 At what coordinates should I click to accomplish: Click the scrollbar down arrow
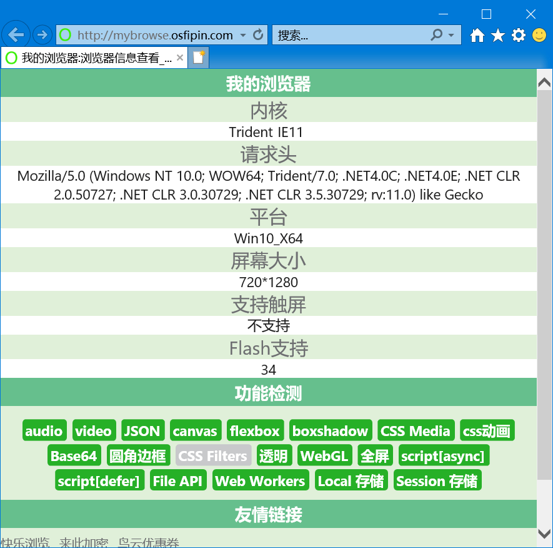tap(544, 534)
